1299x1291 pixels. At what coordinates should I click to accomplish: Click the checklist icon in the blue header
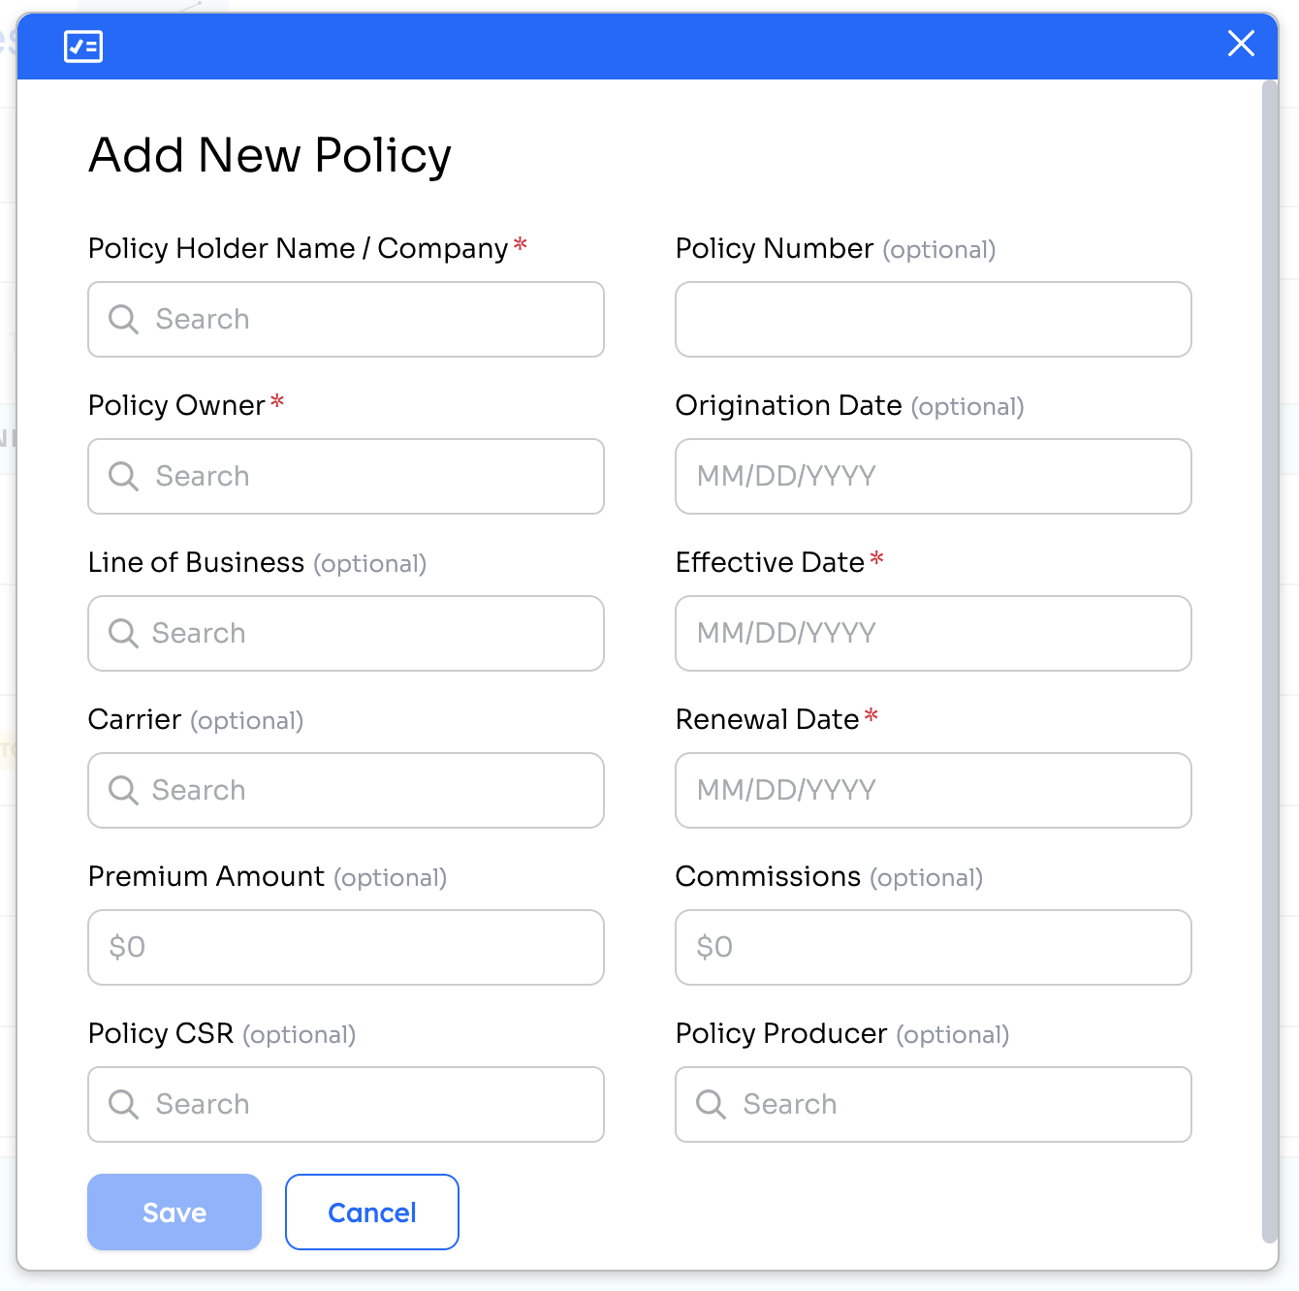(83, 46)
